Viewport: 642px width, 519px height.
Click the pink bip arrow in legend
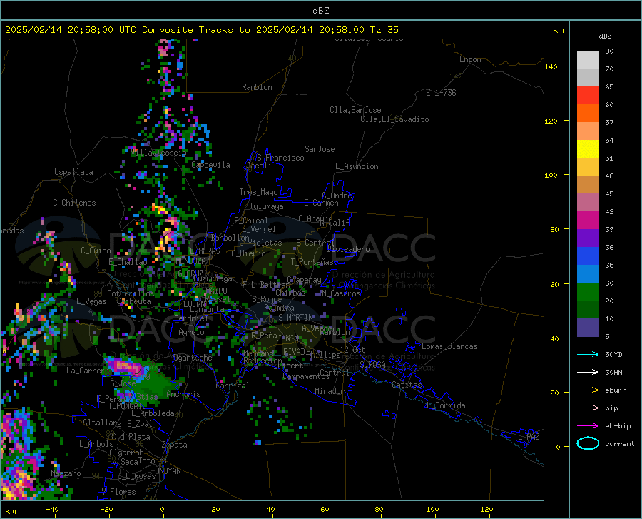click(x=588, y=408)
